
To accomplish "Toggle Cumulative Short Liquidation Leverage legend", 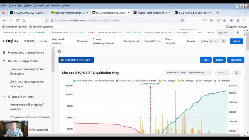I will coord(93,80).
